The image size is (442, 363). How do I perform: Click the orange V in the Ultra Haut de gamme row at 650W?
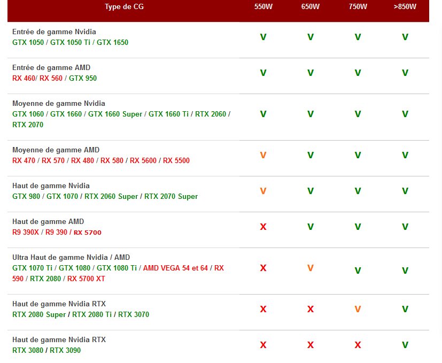(311, 268)
